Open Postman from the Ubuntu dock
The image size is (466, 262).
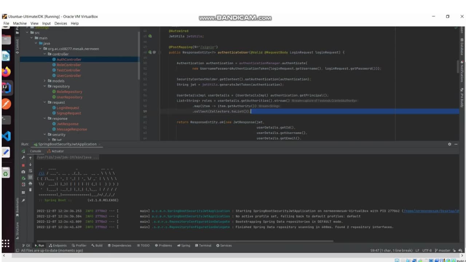[6, 104]
